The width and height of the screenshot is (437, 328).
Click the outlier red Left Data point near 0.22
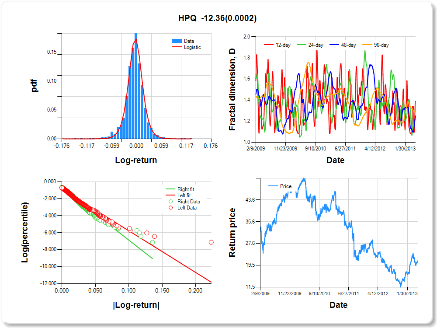211,242
